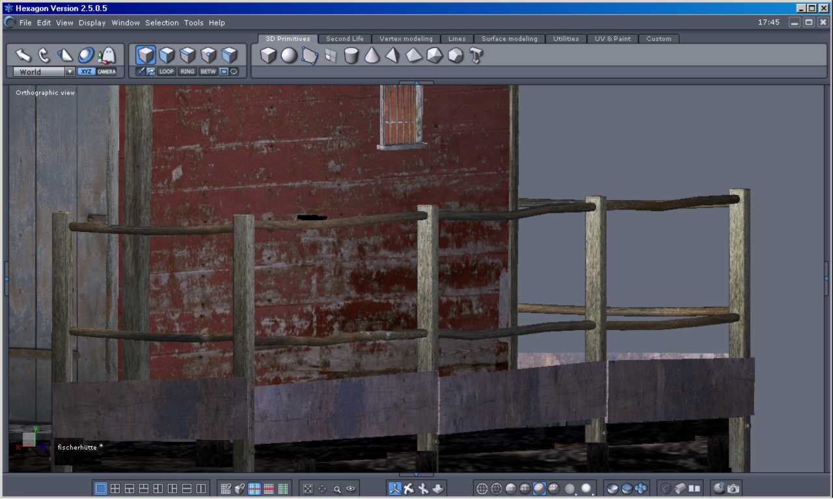Toggle lasso selection mode
This screenshot has width=833, height=499.
tap(234, 71)
